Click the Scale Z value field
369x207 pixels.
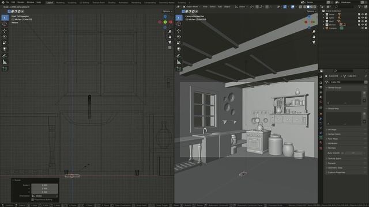tap(45, 192)
